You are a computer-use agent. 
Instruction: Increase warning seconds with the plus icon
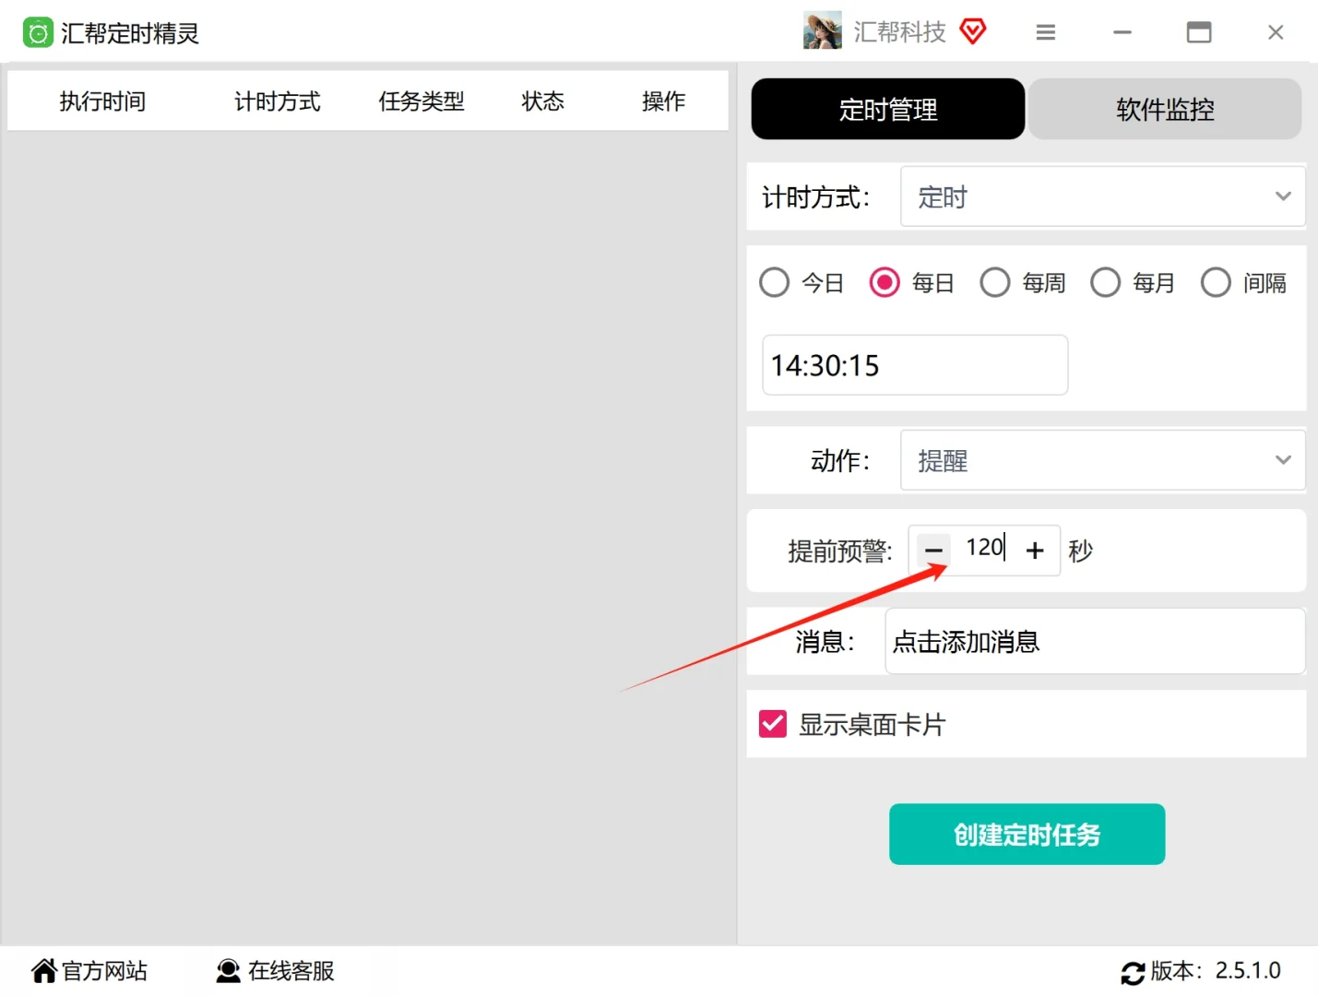[1035, 550]
